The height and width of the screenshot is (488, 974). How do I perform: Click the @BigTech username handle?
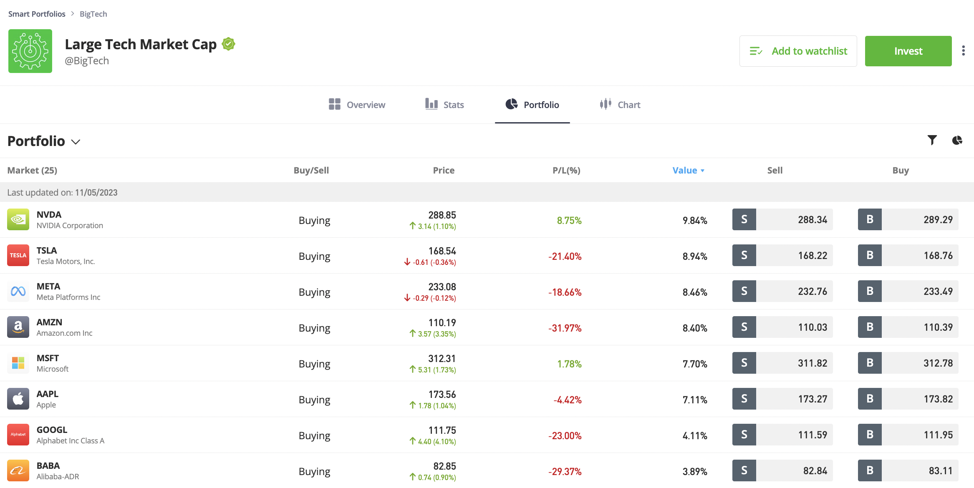tap(87, 61)
